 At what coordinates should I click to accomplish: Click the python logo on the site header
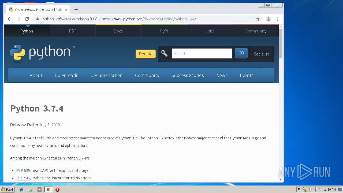coord(42,54)
